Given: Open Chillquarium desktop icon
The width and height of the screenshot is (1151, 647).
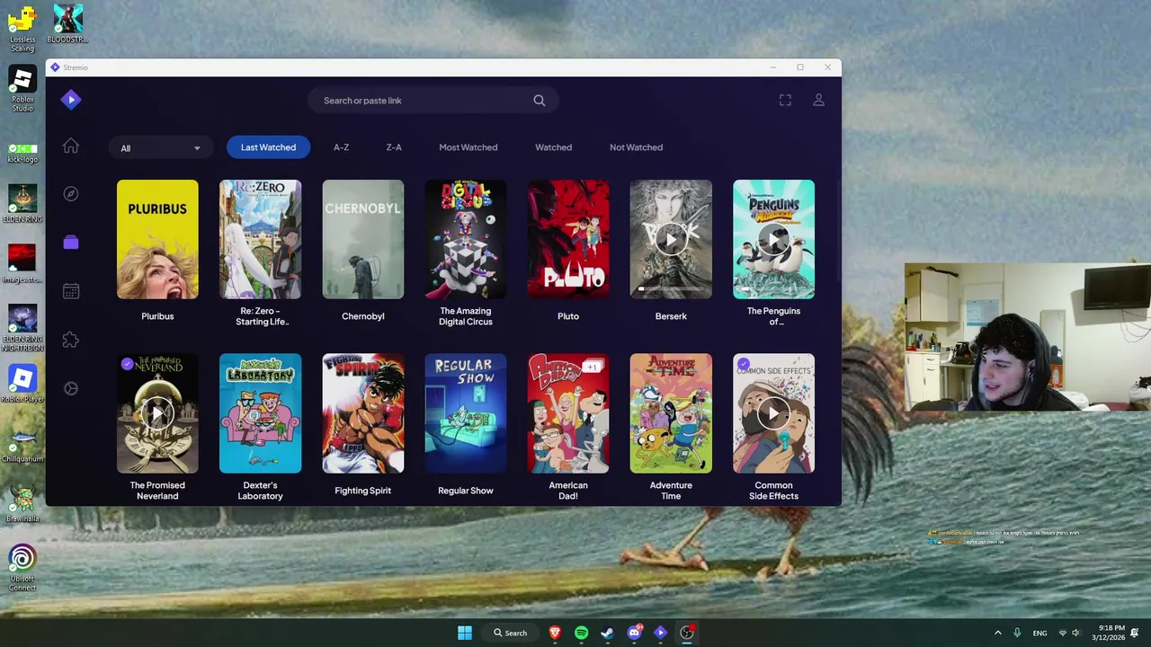Looking at the screenshot, I should tap(22, 444).
